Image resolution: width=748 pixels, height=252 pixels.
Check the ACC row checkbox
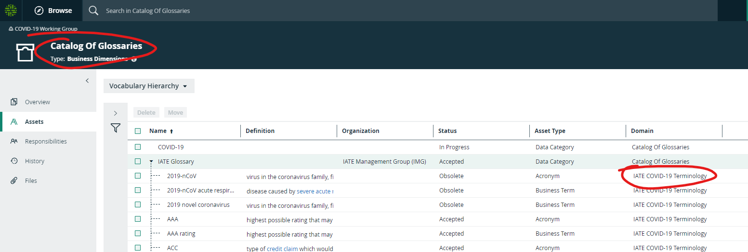pos(138,248)
